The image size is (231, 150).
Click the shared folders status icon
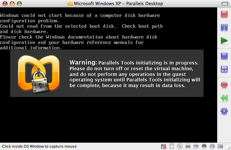(x=220, y=146)
